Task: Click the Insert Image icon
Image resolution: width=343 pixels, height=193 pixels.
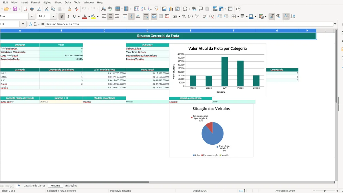Action: [x=164, y=9]
